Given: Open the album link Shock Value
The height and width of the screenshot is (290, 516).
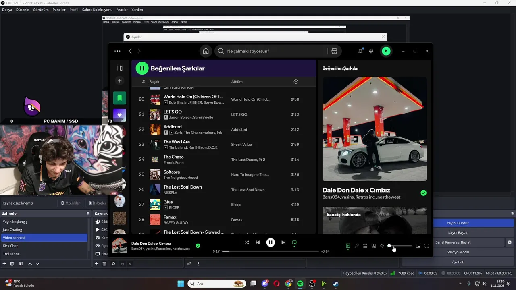Looking at the screenshot, I should pos(241,145).
